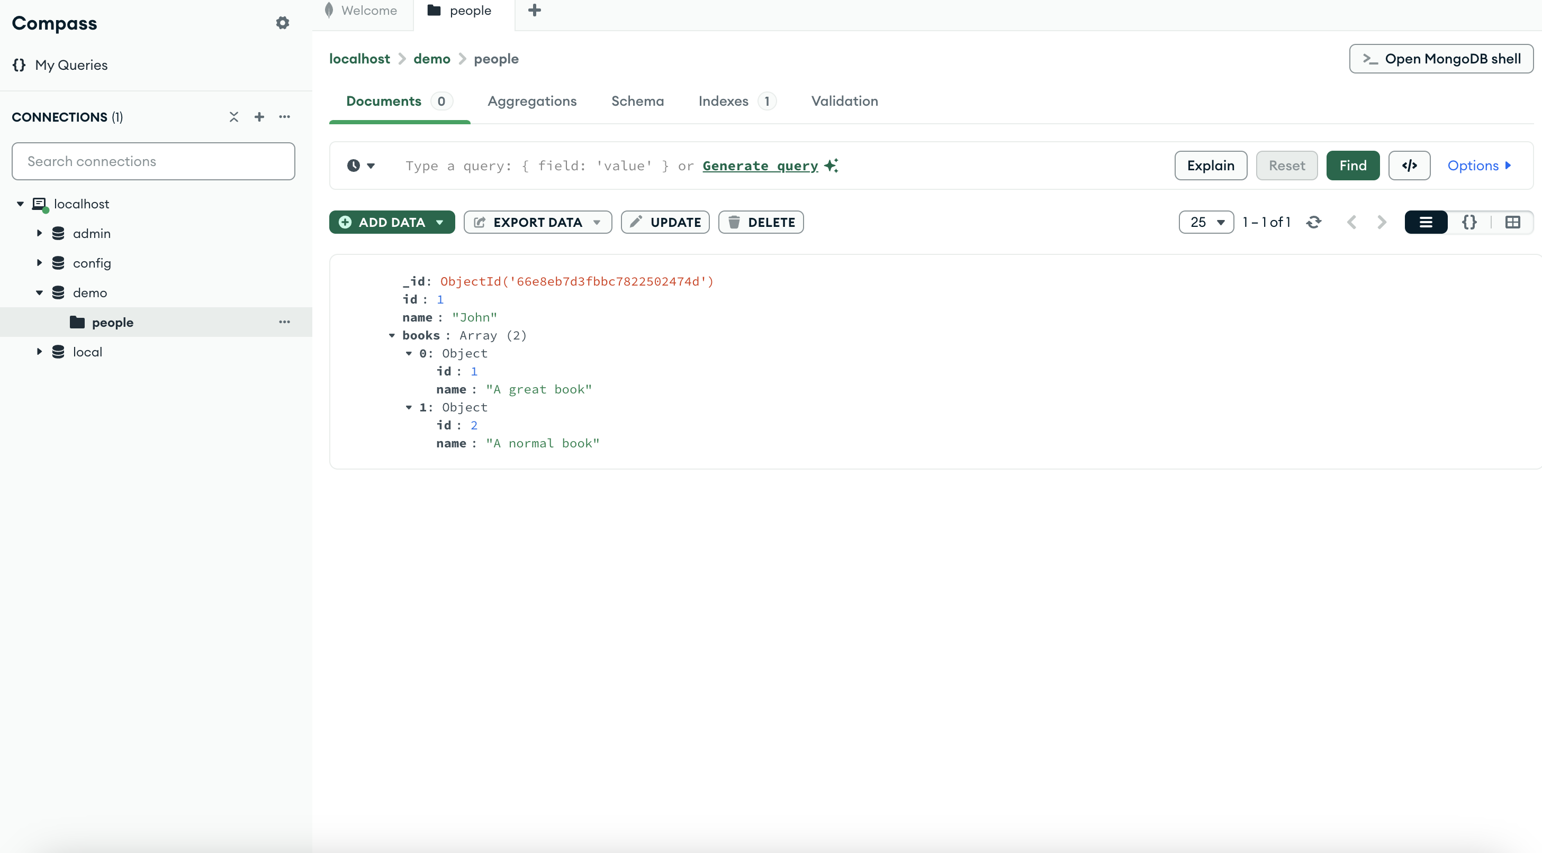Click the "John" name value
The image size is (1542, 853).
474,318
